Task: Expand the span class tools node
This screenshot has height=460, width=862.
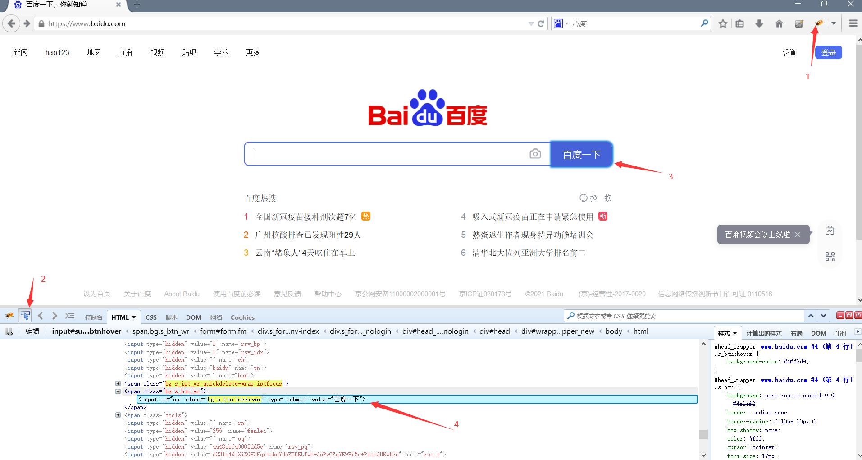Action: pyautogui.click(x=118, y=415)
